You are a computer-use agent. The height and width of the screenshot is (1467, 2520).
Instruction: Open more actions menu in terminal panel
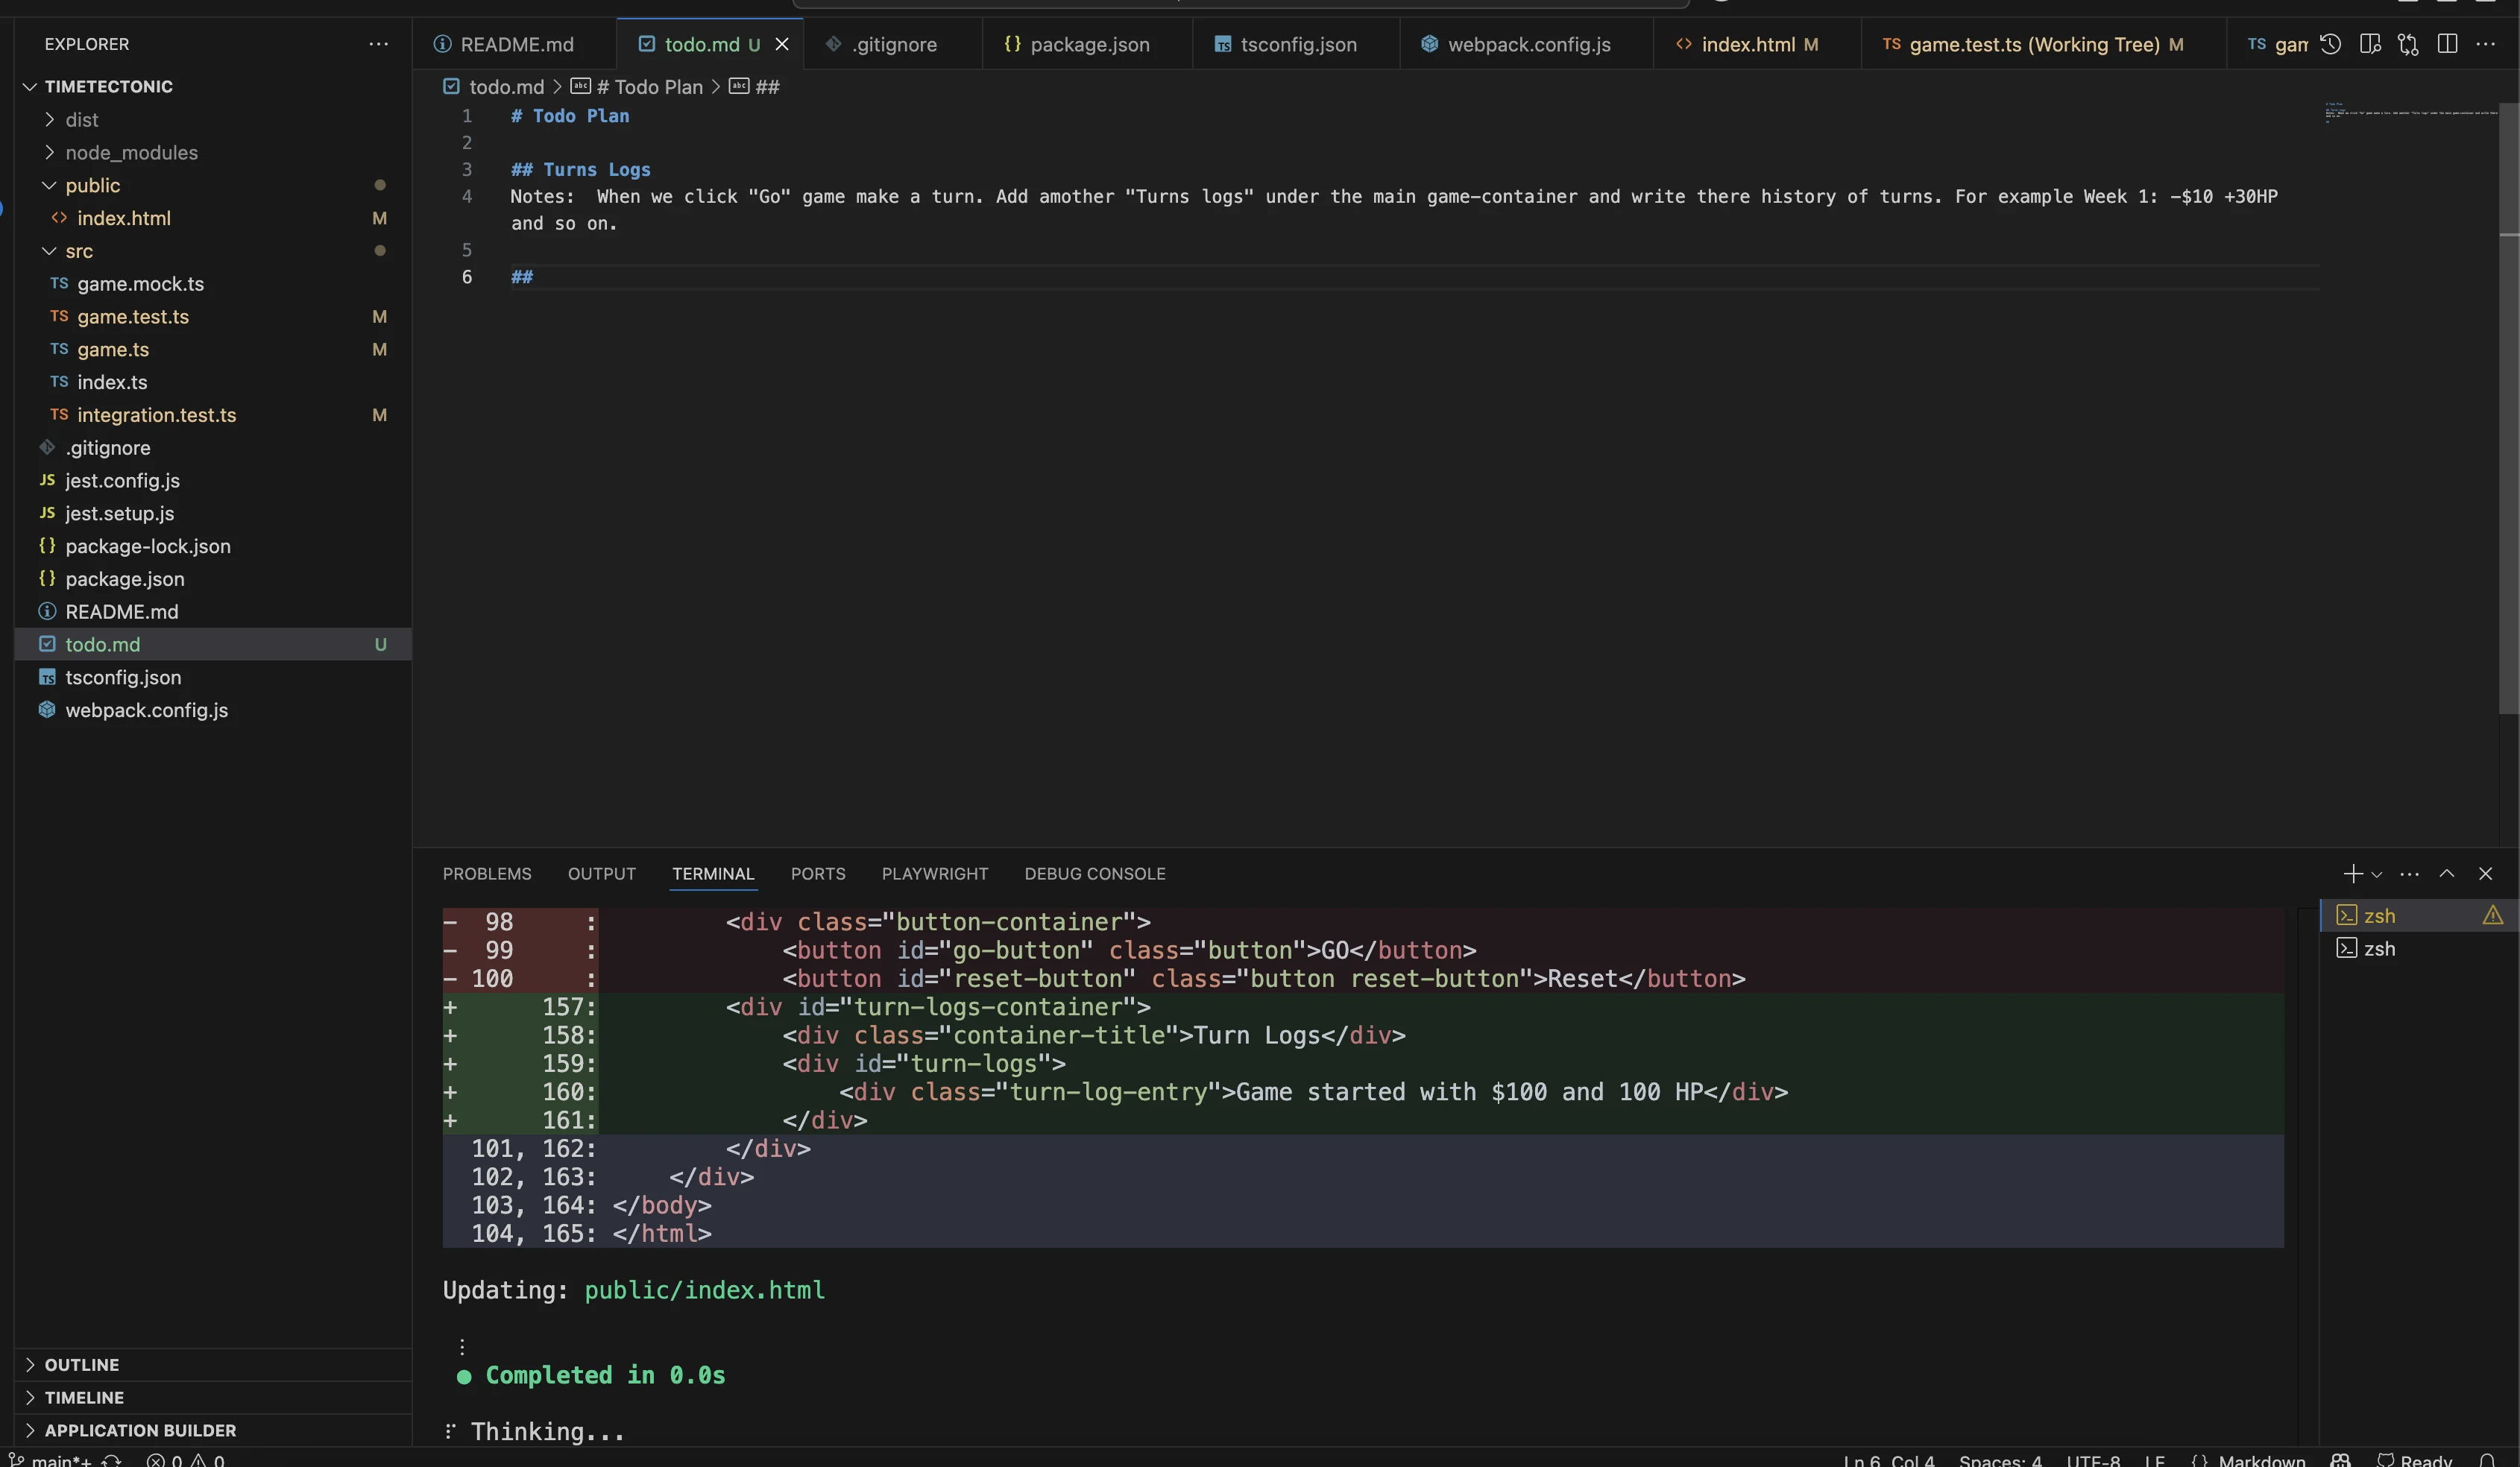(x=2410, y=873)
